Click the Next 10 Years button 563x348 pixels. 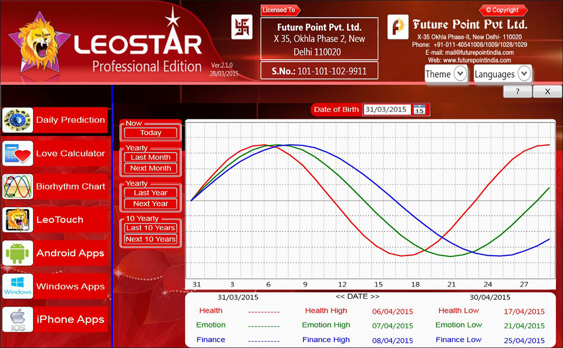click(150, 240)
